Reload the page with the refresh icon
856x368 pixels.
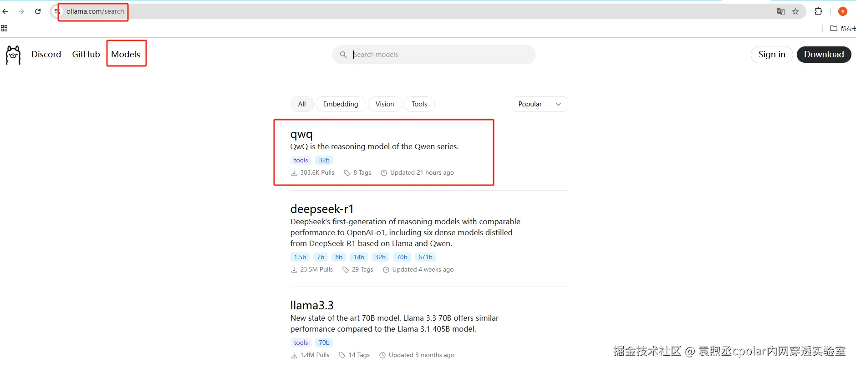[38, 11]
